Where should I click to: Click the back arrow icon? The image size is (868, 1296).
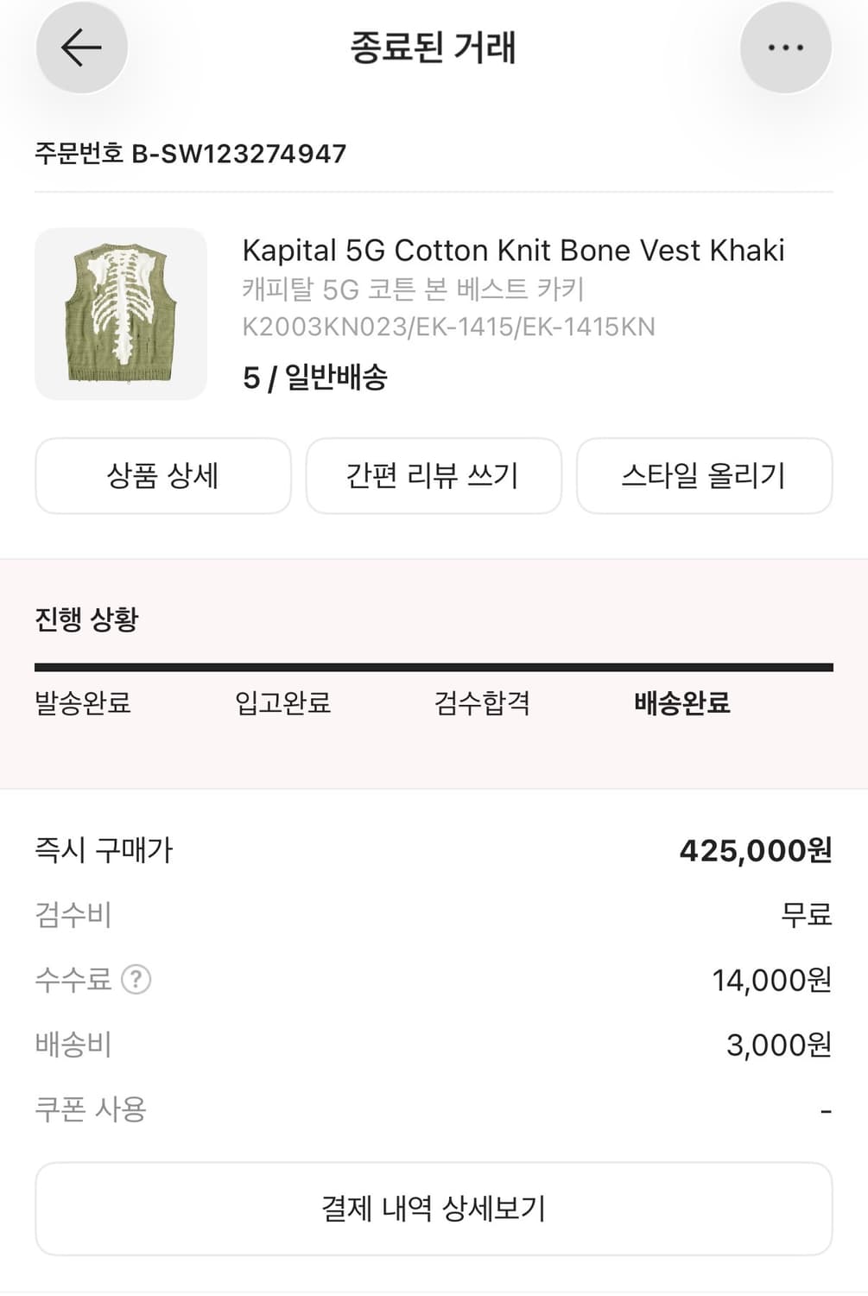click(81, 48)
